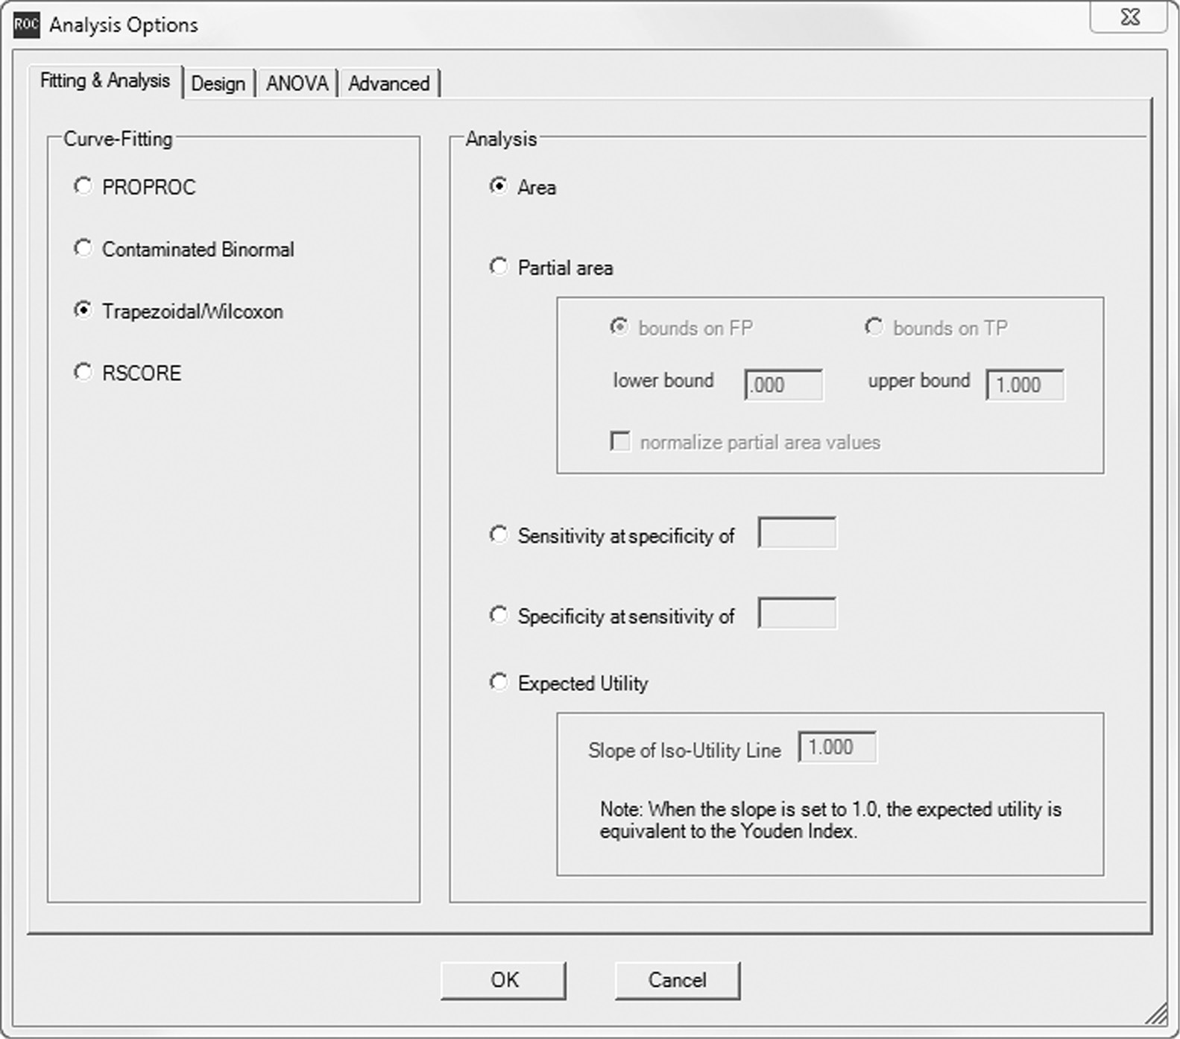Choose Contaminated Binormal curve fitting
The width and height of the screenshot is (1180, 1039).
83,248
